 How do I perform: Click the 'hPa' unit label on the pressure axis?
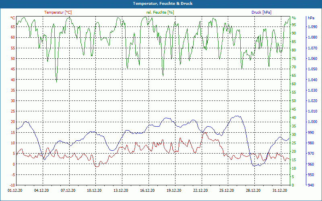pyautogui.click(x=311, y=18)
